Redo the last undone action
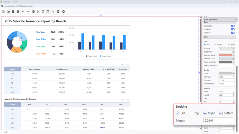This screenshot has height=134, width=239. [x=28, y=12]
